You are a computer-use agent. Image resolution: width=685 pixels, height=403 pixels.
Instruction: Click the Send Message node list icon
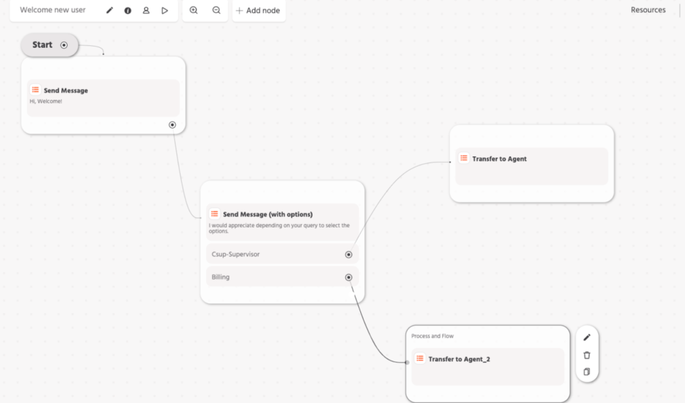point(36,90)
